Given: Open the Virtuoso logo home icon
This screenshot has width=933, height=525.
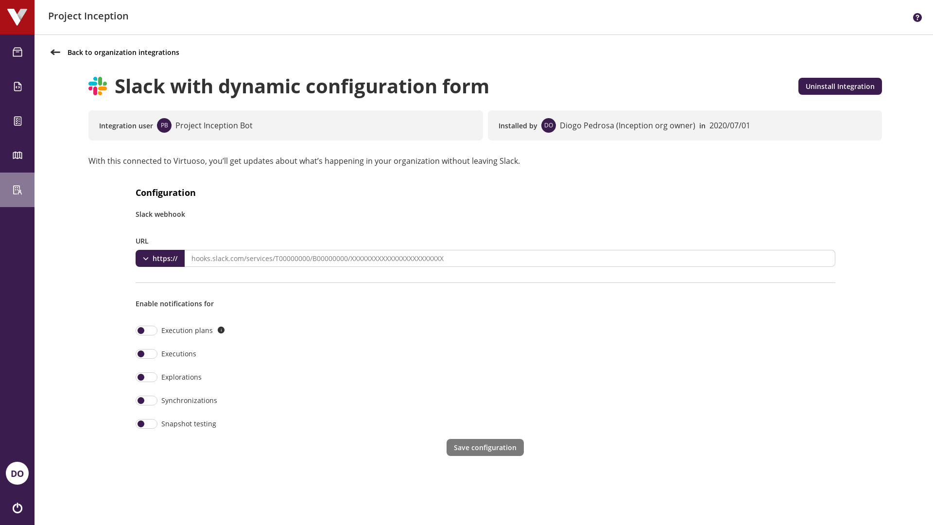Looking at the screenshot, I should [17, 17].
